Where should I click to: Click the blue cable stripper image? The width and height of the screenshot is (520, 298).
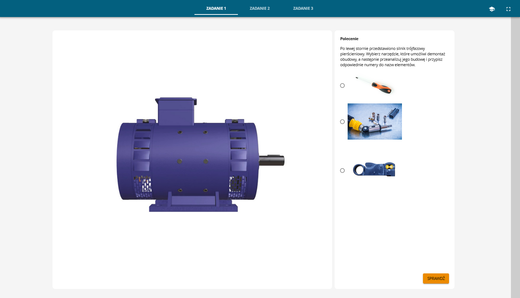[x=374, y=170]
